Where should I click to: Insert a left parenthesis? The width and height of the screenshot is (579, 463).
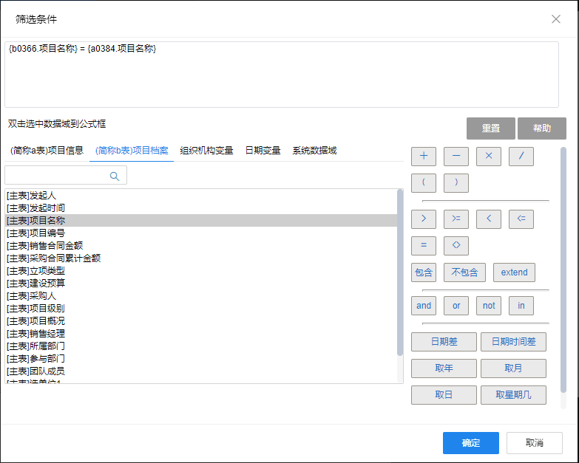(424, 183)
